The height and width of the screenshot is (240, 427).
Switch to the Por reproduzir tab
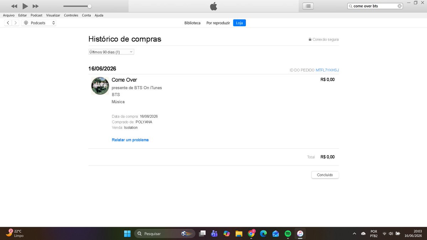click(x=218, y=23)
